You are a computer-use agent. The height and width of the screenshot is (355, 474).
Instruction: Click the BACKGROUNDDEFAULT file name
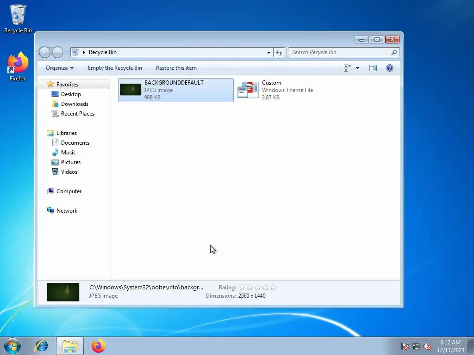pyautogui.click(x=174, y=83)
